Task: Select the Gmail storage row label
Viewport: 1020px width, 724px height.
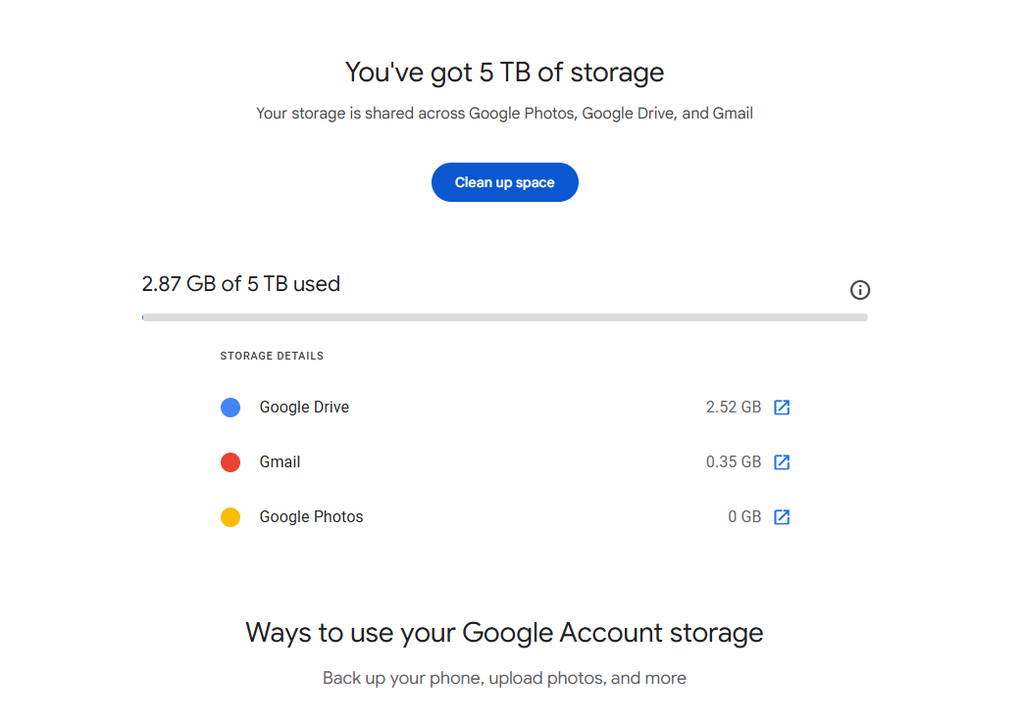Action: pyautogui.click(x=280, y=462)
